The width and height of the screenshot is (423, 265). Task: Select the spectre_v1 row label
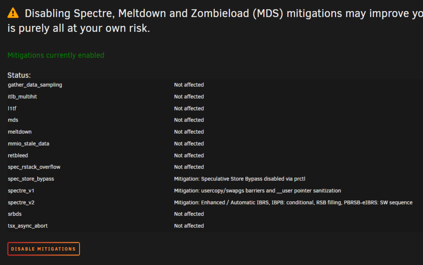(x=21, y=191)
